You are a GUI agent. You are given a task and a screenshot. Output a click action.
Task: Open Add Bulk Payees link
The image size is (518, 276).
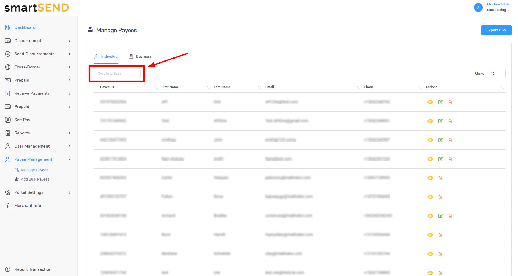(35, 179)
